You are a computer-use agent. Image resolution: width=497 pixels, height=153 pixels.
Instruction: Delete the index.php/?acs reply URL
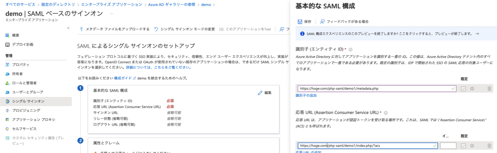tap(489, 146)
